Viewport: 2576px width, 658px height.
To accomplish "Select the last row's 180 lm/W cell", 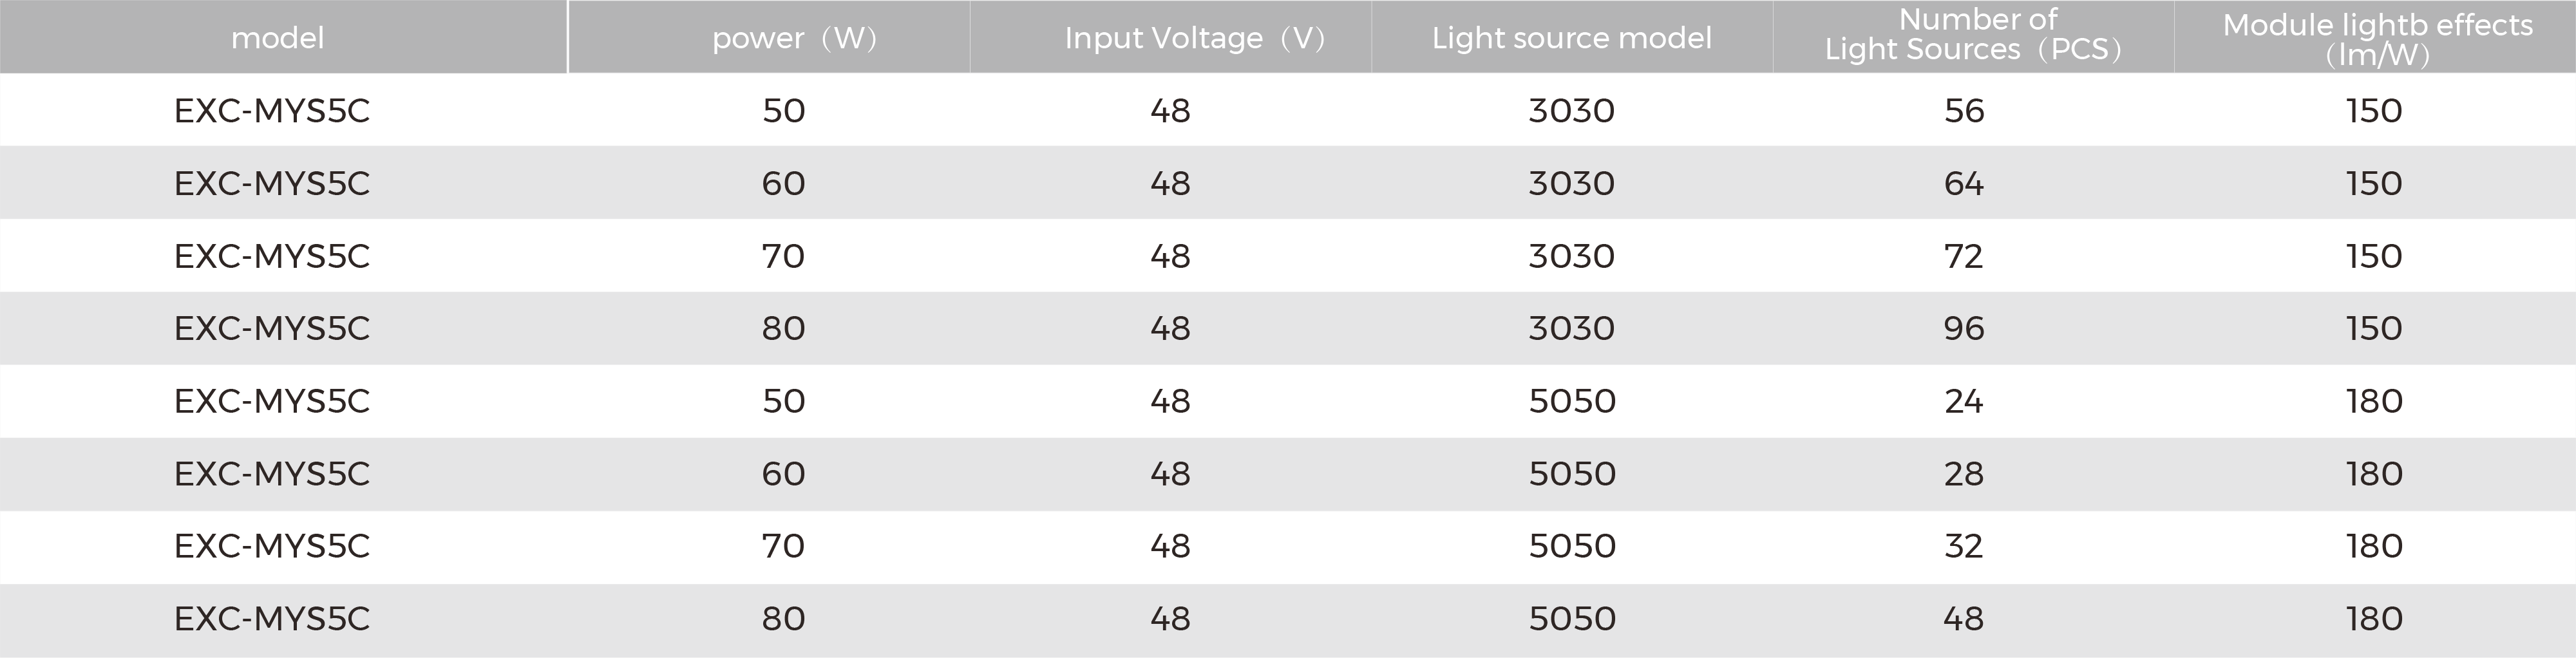I will (x=2374, y=618).
